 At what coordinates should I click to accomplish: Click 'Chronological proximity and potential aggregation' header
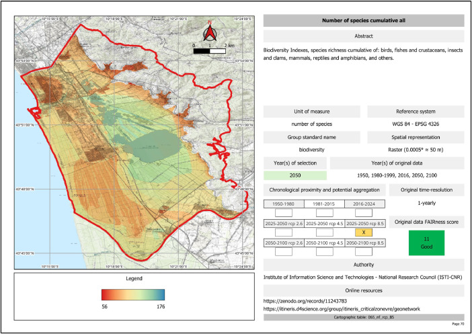point(325,190)
